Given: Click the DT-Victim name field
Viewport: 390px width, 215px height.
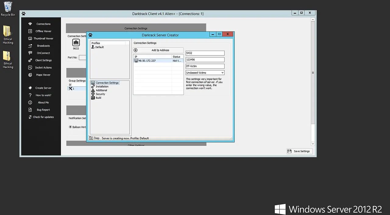Looking at the screenshot, I should (205, 66).
